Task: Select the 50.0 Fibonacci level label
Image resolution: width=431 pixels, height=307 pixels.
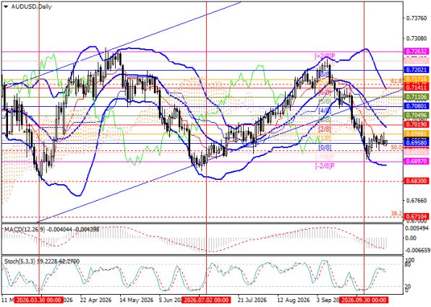Action: (396, 147)
